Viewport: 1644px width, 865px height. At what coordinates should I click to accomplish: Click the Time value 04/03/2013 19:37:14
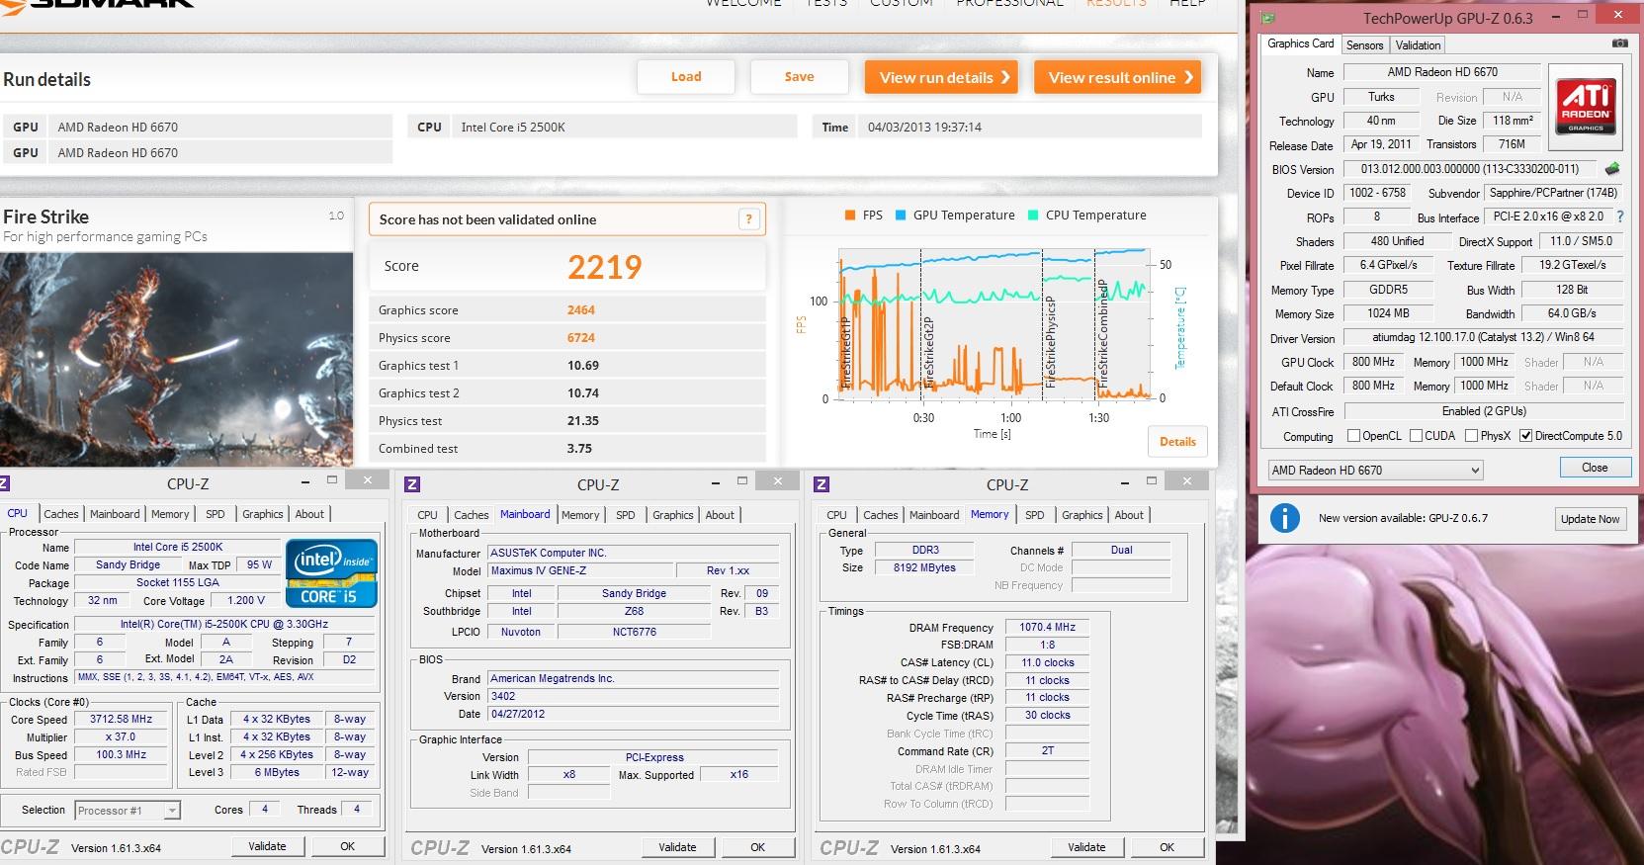point(924,127)
